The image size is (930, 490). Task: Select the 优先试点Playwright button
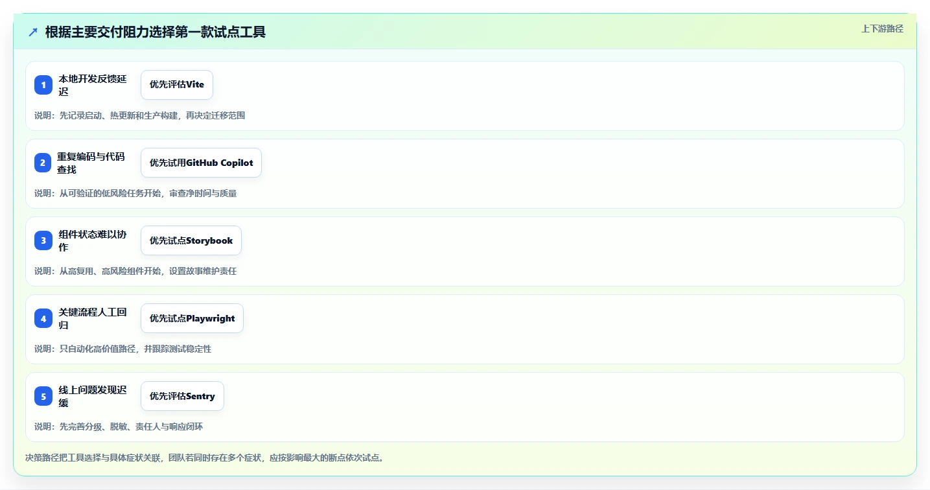192,318
